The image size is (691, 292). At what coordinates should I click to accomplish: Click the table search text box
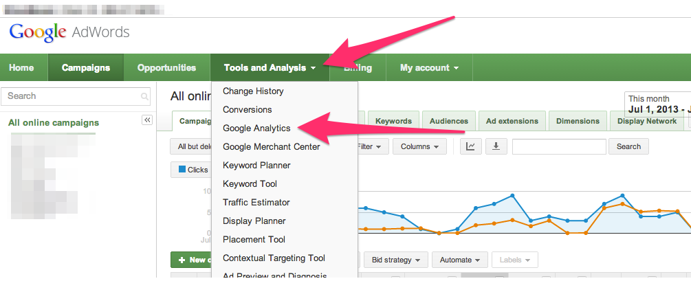tap(559, 146)
